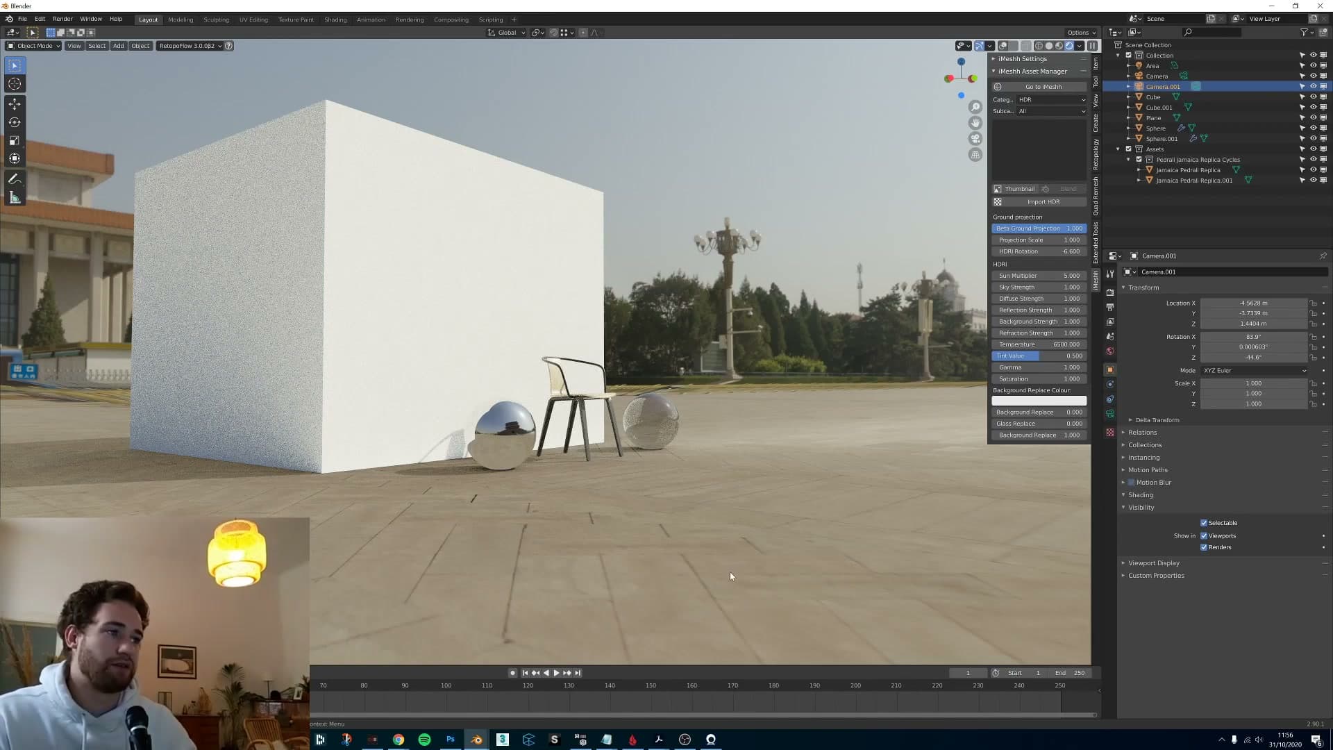Switch to the Shading workspace tab
1333x750 pixels.
pos(335,20)
